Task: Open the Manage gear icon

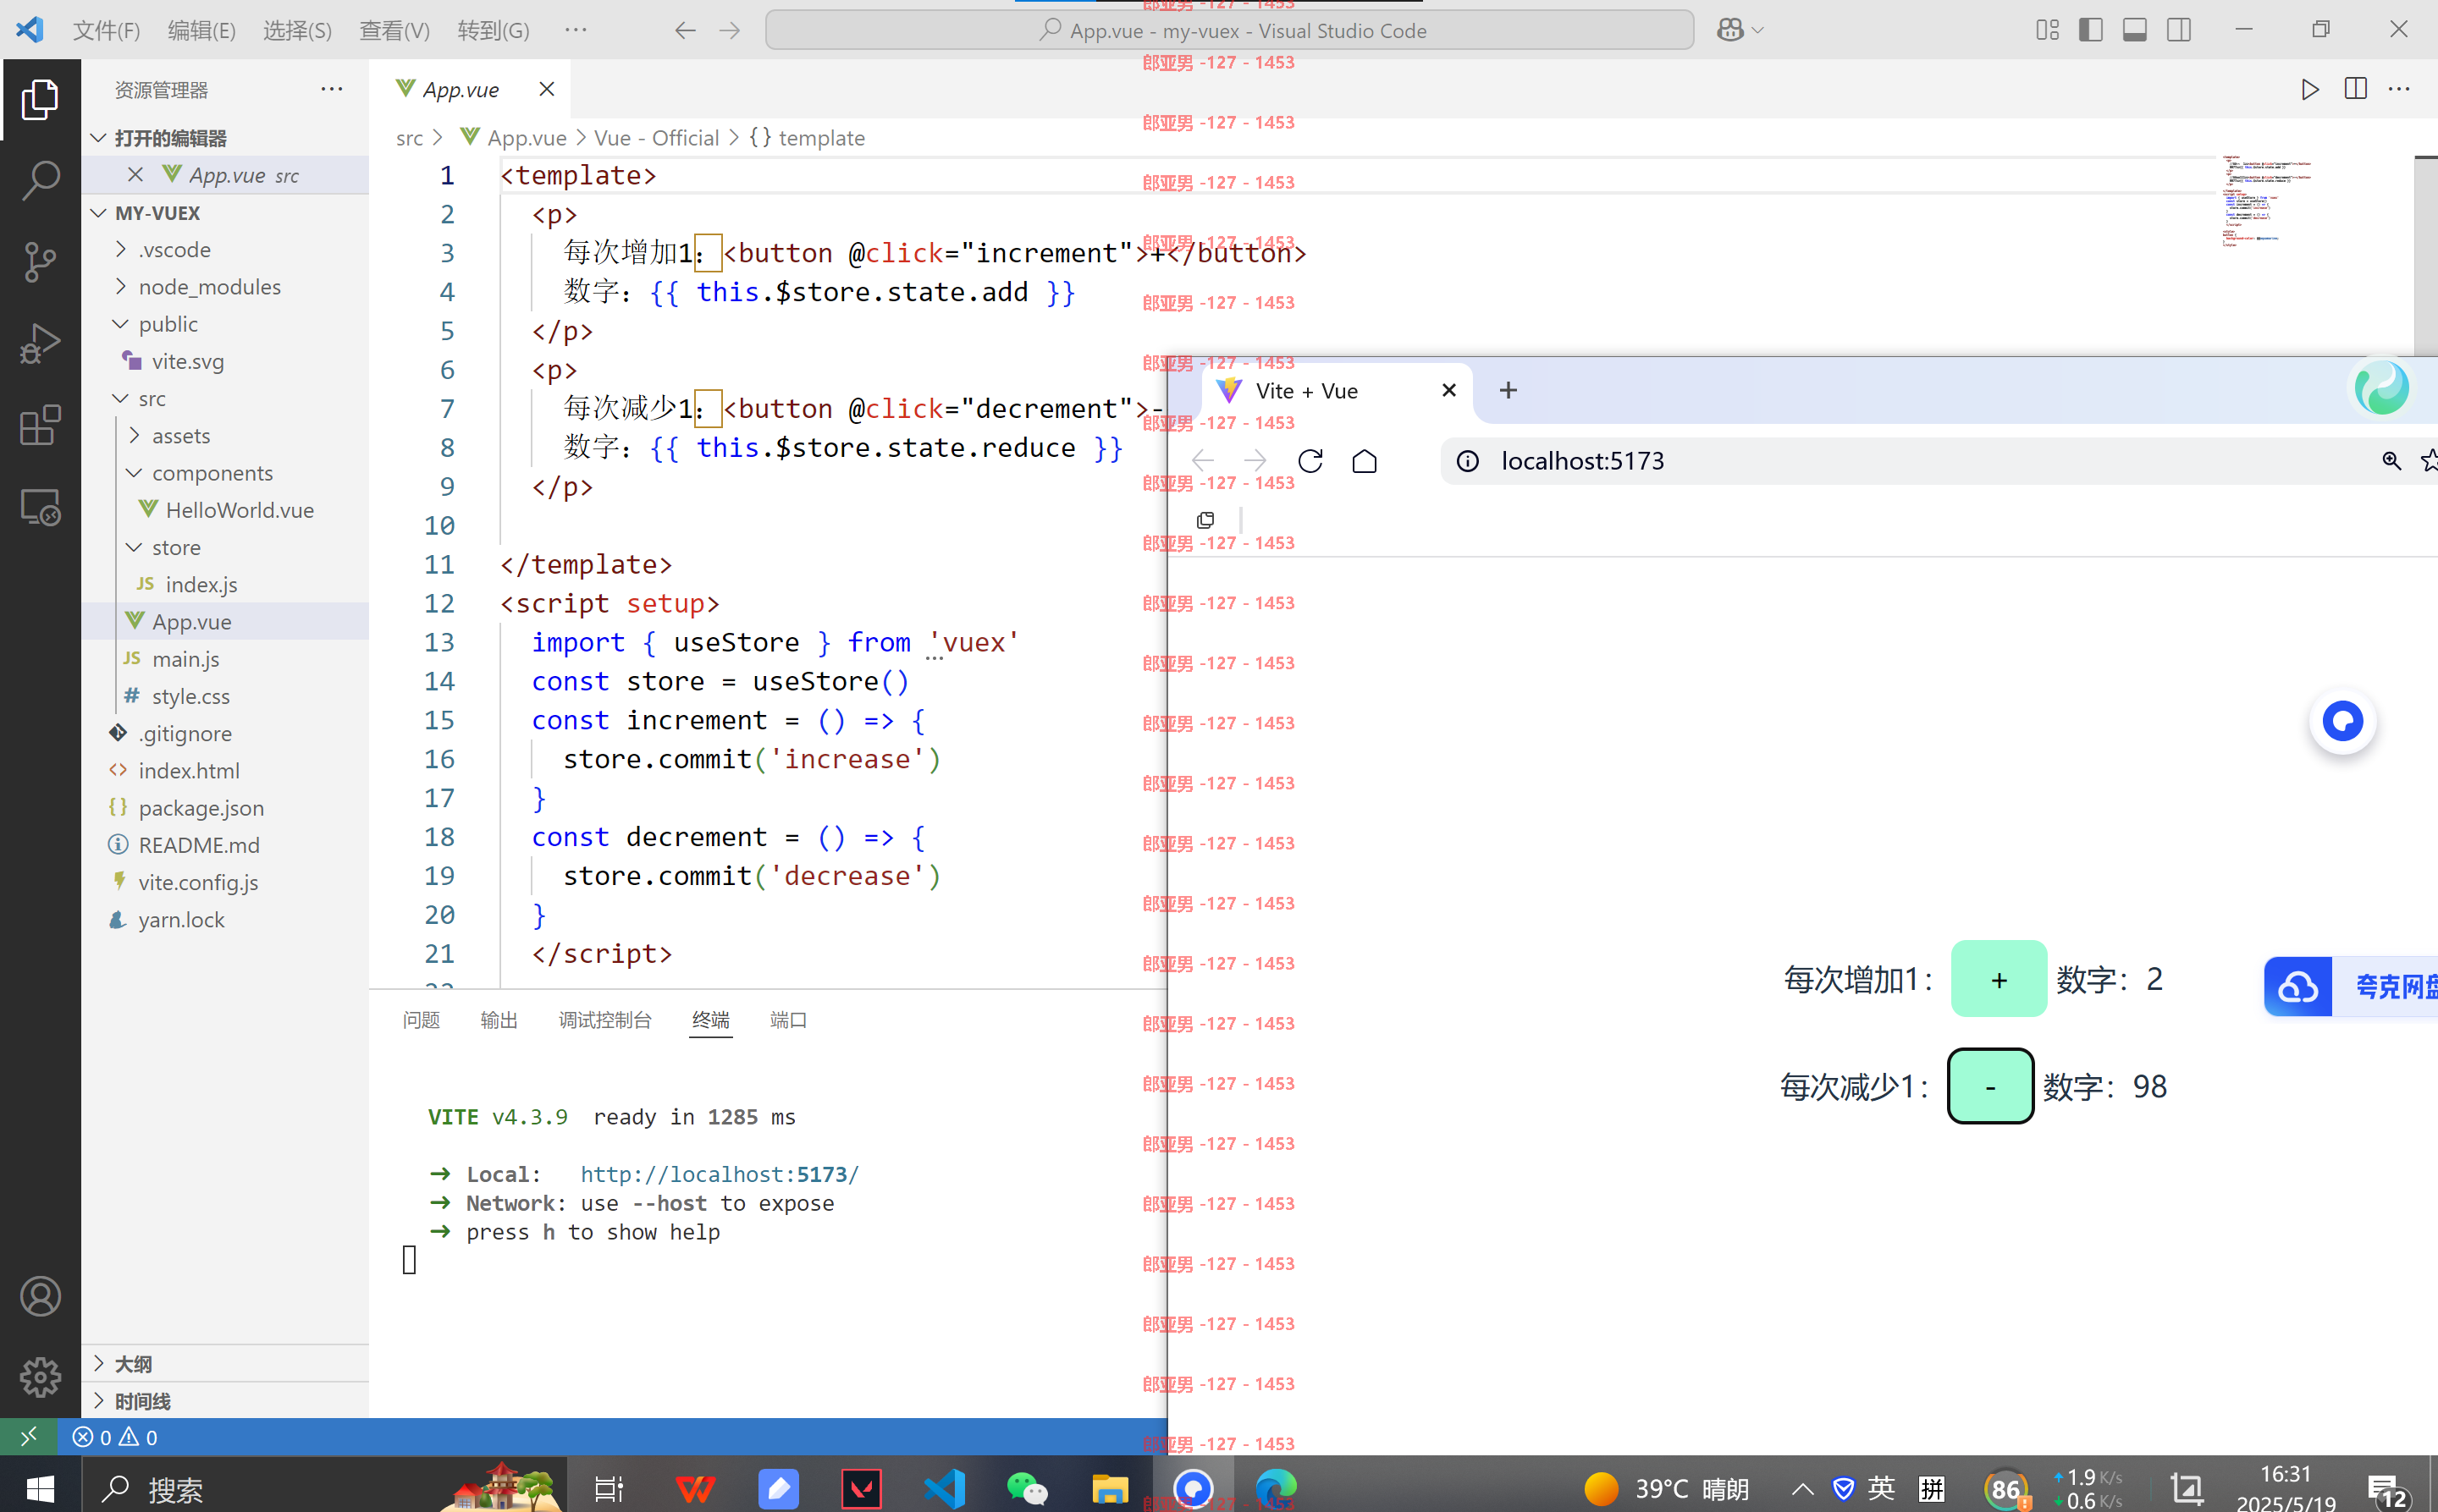Action: click(x=40, y=1378)
